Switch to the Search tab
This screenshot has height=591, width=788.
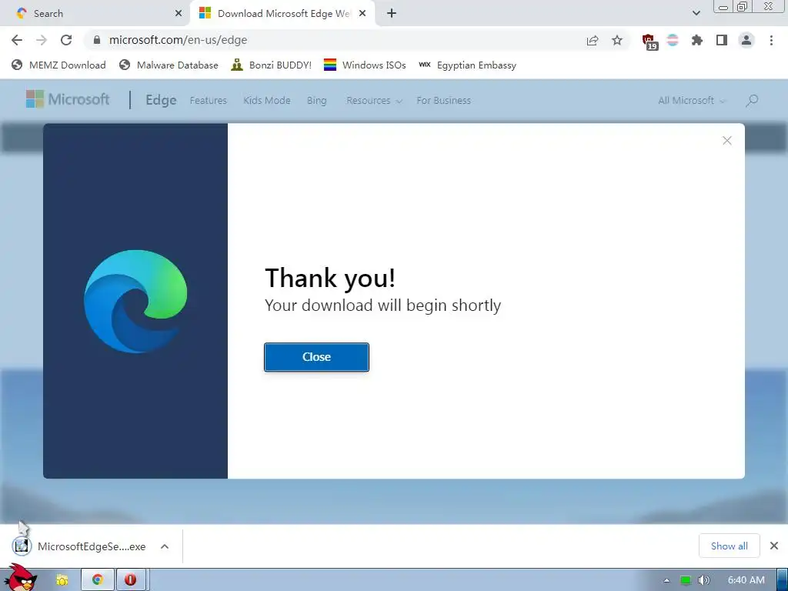[95, 14]
